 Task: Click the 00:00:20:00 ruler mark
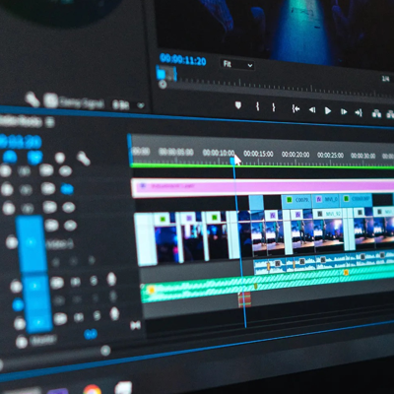295,155
